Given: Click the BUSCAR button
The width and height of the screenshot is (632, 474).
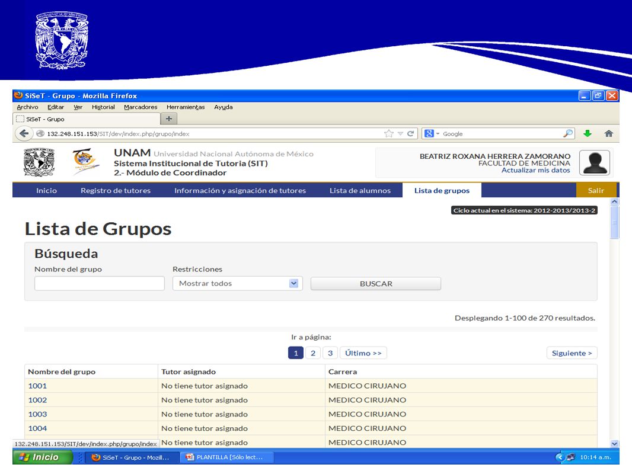Looking at the screenshot, I should coord(376,284).
